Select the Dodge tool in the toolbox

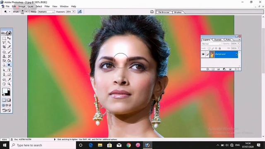point(9,65)
